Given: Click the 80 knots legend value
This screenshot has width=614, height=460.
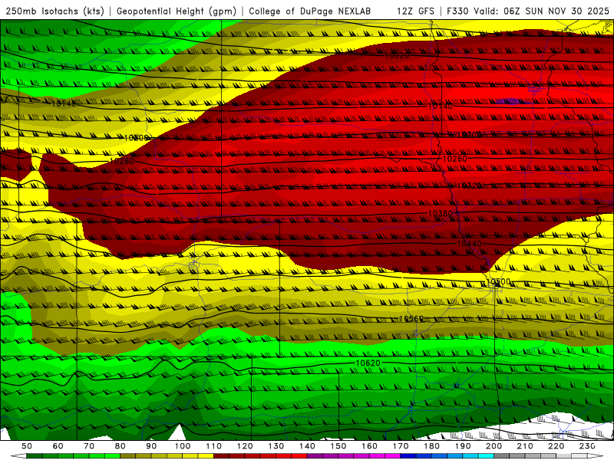Looking at the screenshot, I should pyautogui.click(x=120, y=446).
